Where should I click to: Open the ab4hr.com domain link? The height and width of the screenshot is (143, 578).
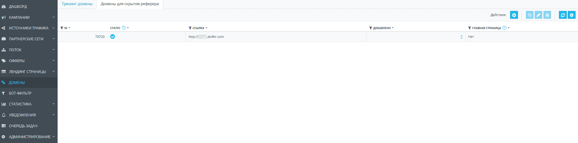[206, 37]
